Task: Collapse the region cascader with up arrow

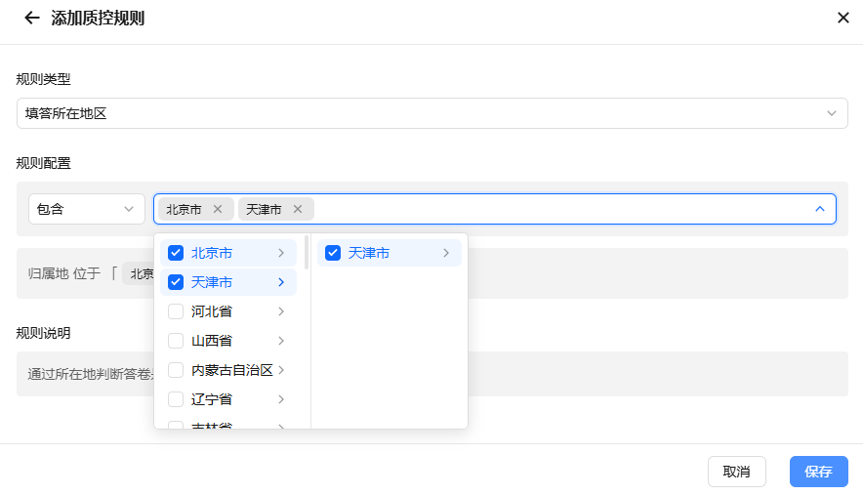Action: pos(819,209)
